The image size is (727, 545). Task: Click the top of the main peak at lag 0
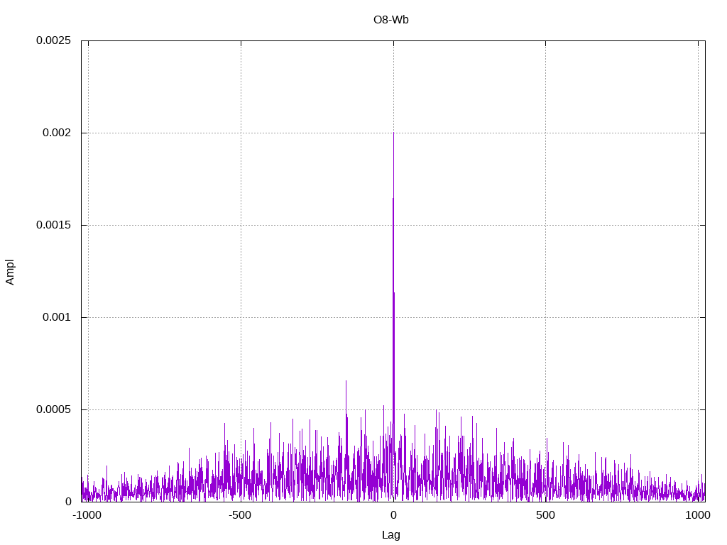393,133
